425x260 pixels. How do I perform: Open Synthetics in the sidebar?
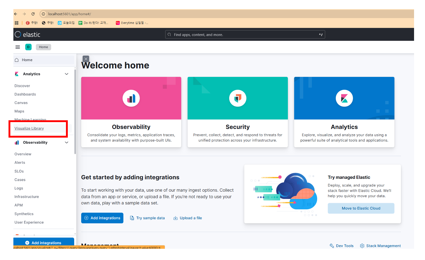point(24,214)
